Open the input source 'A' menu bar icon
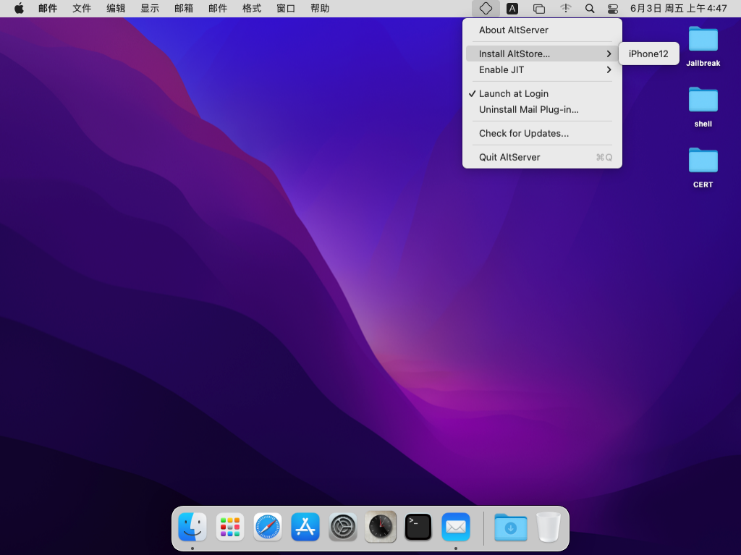This screenshot has width=741, height=555. coord(512,9)
